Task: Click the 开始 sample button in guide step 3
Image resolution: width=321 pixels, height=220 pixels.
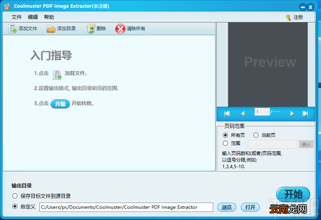Action: pyautogui.click(x=60, y=104)
